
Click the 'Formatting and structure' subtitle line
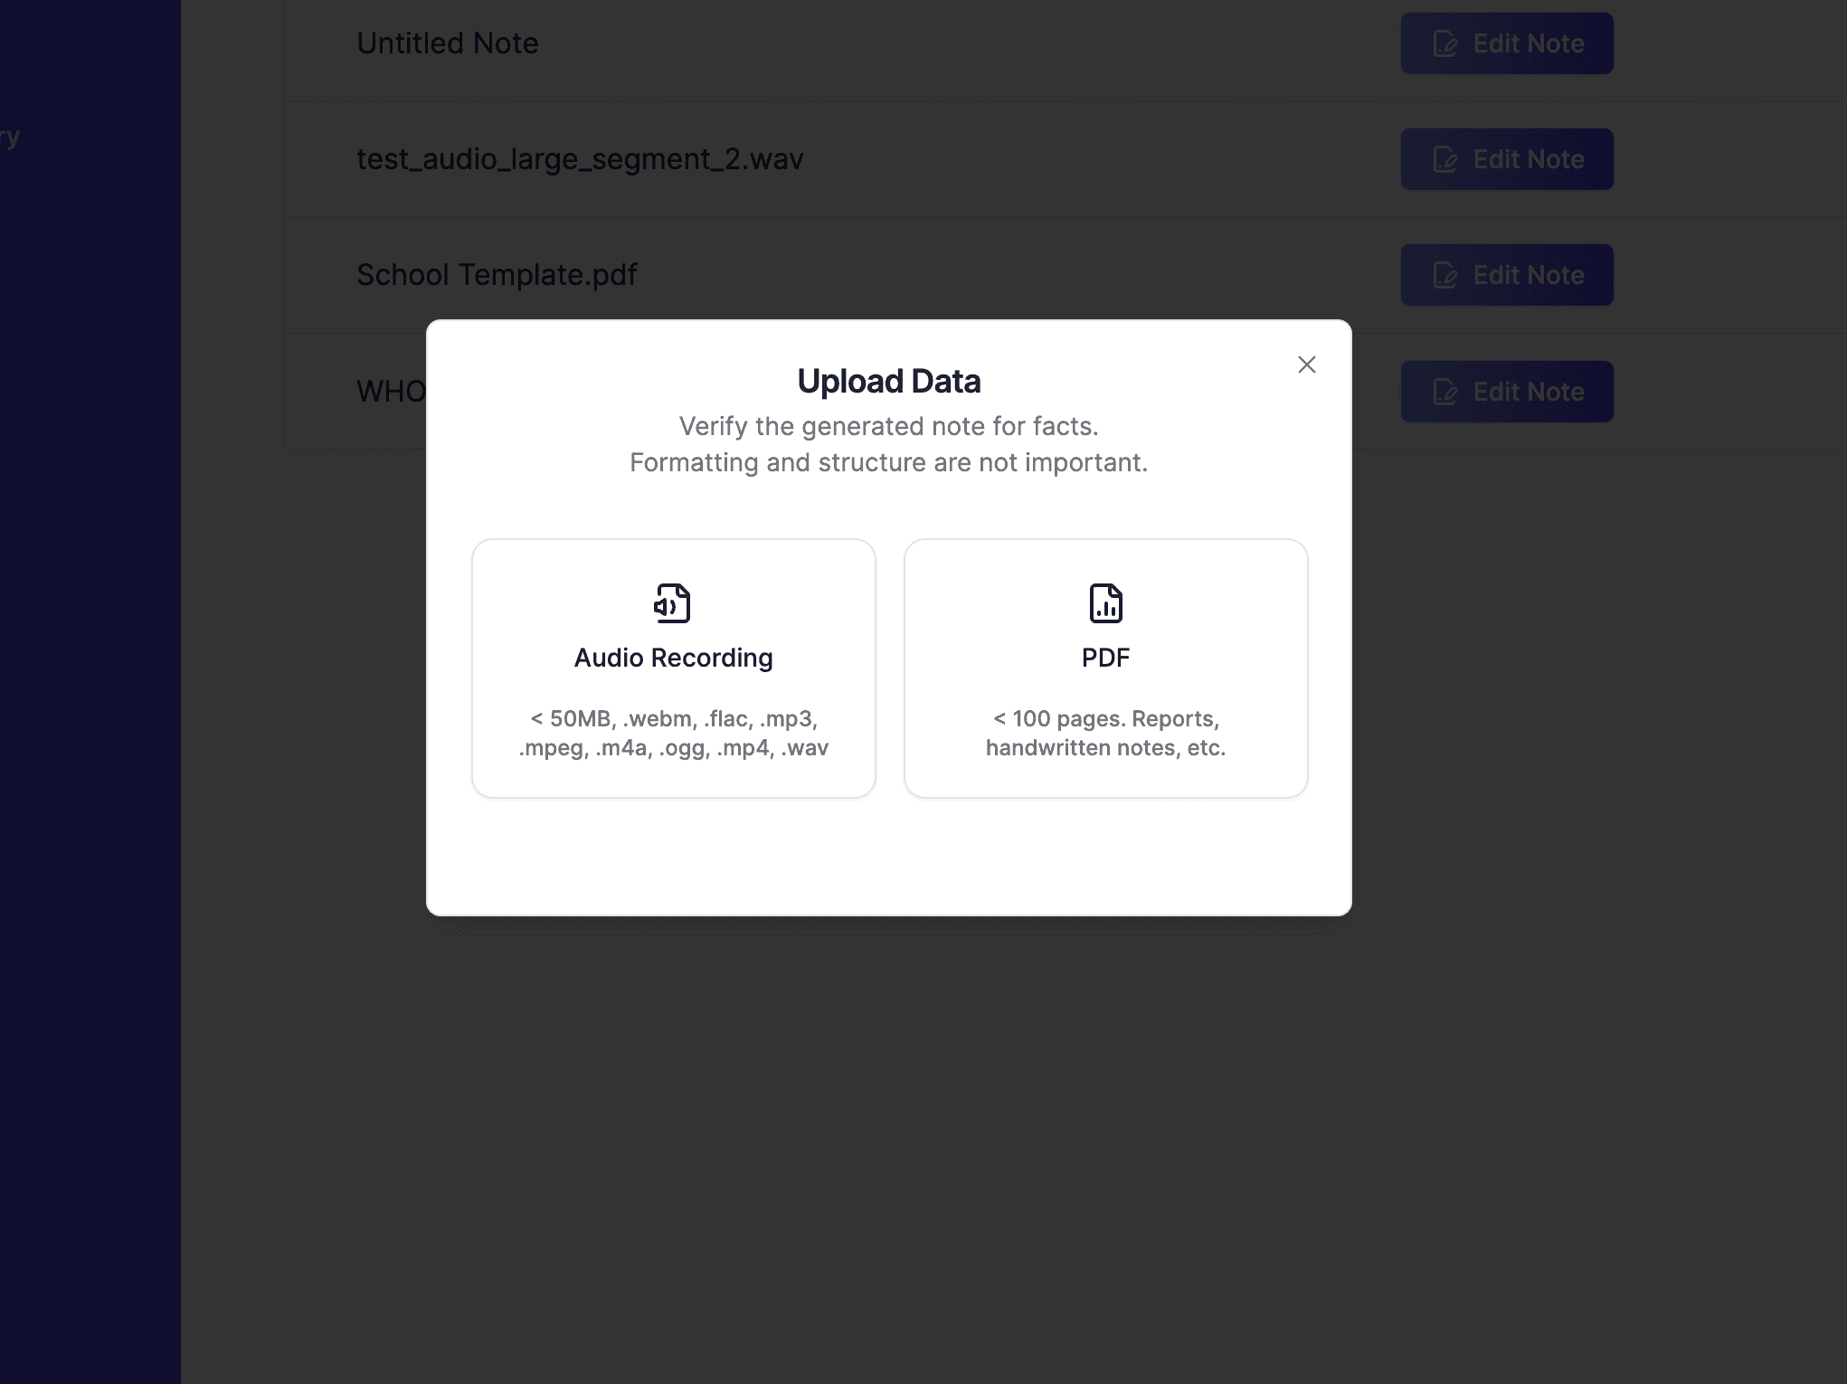click(x=888, y=462)
